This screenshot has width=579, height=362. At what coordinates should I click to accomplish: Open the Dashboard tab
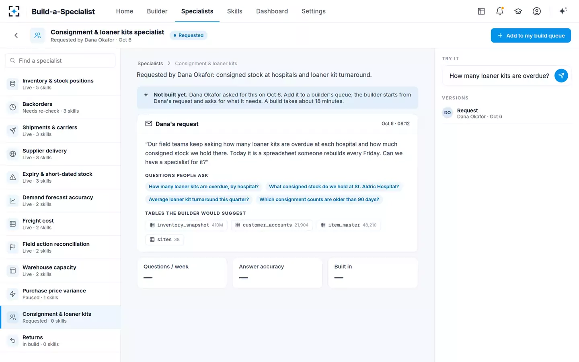272,11
